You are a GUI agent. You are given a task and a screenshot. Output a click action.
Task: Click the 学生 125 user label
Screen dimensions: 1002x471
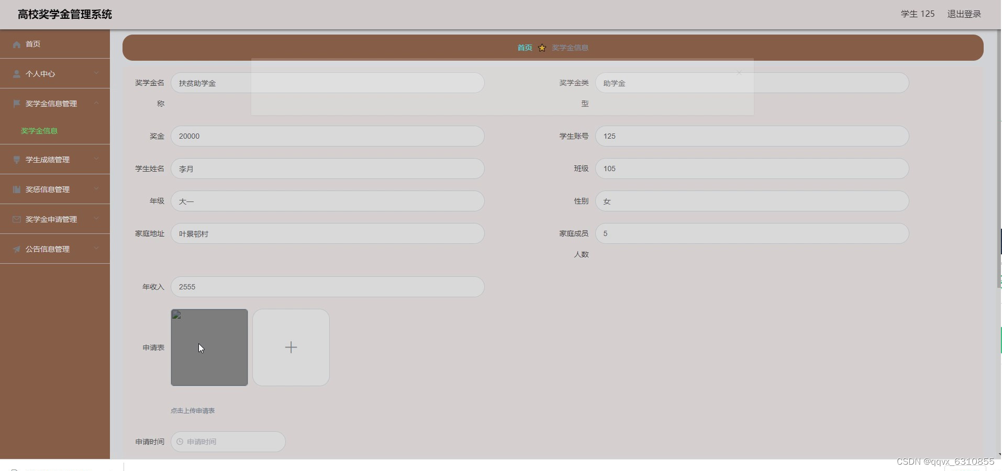[x=917, y=14]
